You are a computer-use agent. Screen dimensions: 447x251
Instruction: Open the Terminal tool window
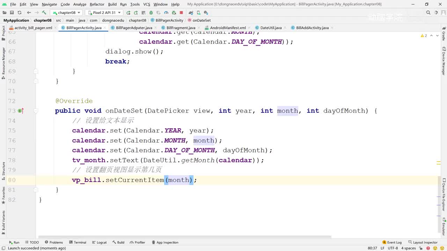coord(78,242)
